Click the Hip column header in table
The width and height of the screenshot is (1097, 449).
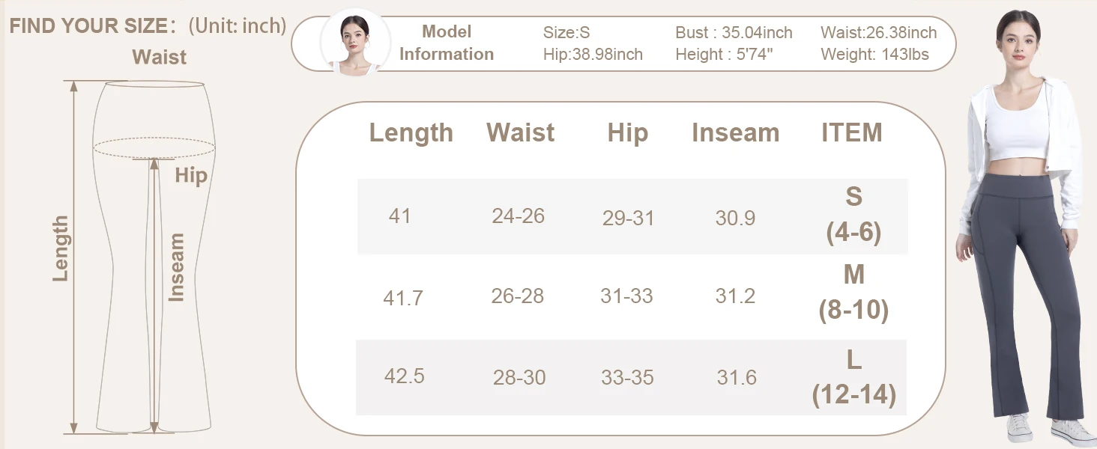tap(627, 133)
